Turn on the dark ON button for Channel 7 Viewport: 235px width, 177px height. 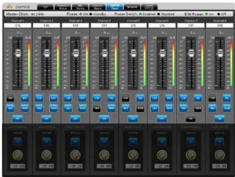pyautogui.click(x=191, y=118)
